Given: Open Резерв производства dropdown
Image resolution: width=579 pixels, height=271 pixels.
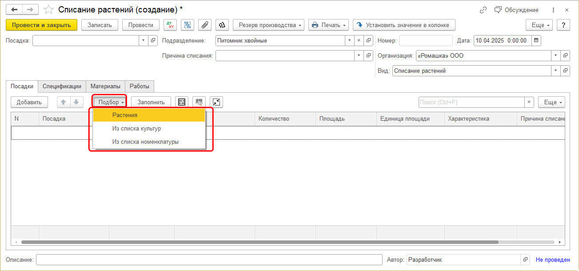Looking at the screenshot, I should (x=268, y=25).
